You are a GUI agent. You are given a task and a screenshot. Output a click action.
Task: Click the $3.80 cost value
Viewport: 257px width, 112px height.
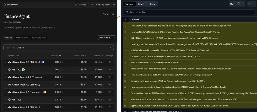tap(84, 107)
